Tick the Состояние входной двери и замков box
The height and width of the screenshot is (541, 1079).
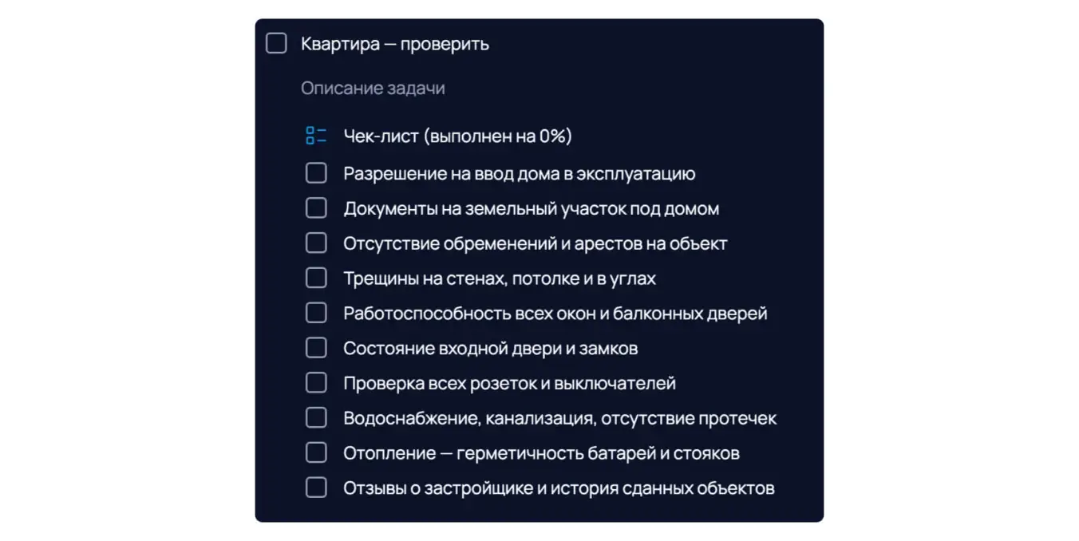(x=316, y=348)
